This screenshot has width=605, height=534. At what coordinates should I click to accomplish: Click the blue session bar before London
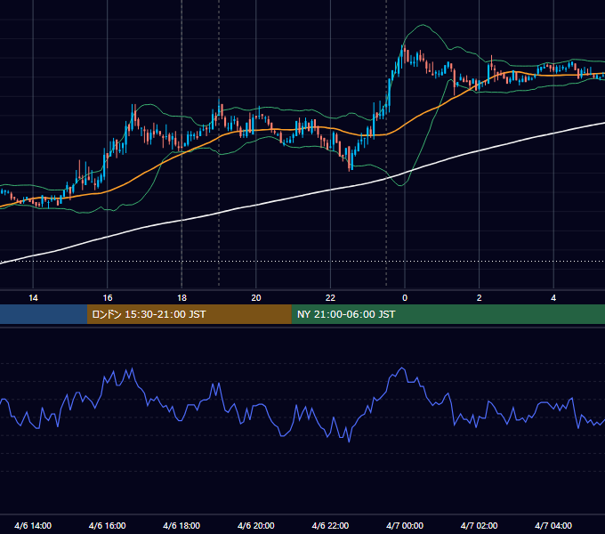pyautogui.click(x=44, y=314)
